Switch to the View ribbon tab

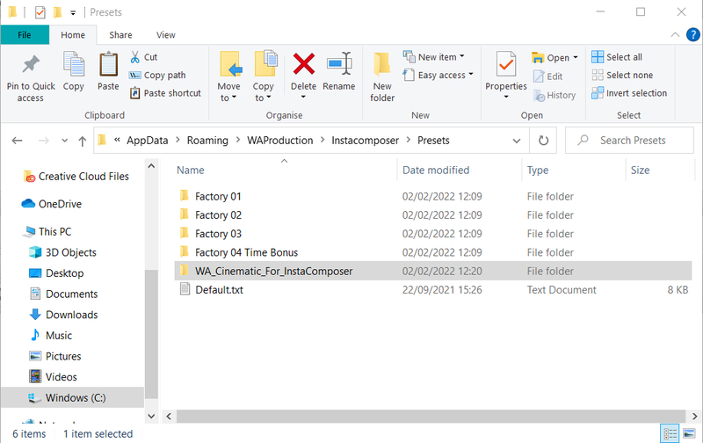165,35
